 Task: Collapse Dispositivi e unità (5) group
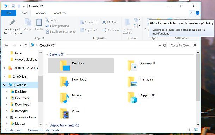(47, 125)
